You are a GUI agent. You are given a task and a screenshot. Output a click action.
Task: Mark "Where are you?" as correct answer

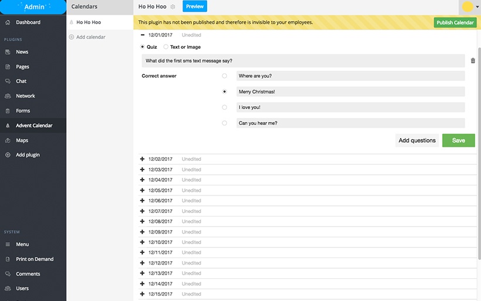225,76
